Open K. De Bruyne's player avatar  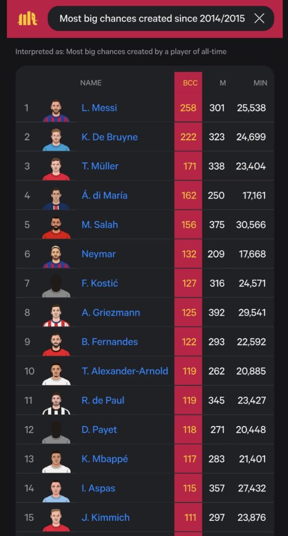click(56, 139)
